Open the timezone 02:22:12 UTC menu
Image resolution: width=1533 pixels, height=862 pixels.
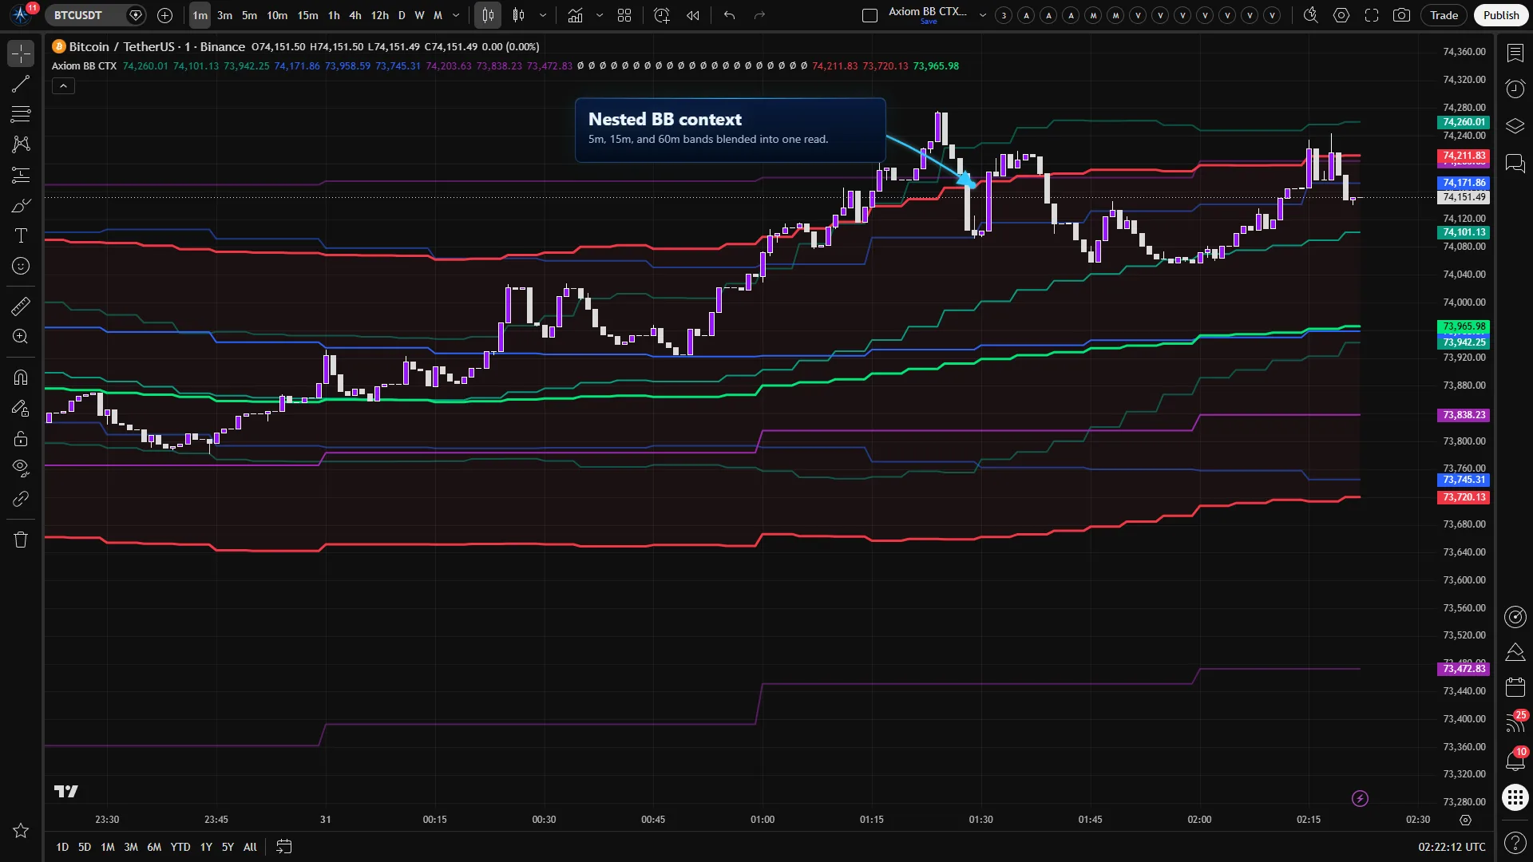[x=1452, y=847]
